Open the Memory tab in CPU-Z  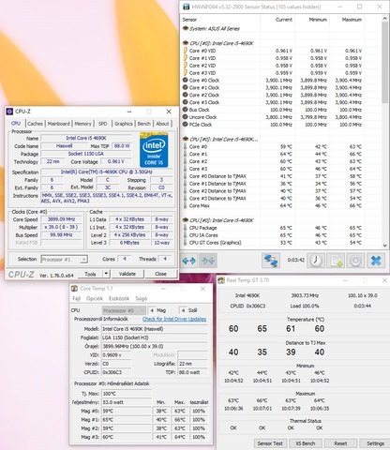[82, 124]
